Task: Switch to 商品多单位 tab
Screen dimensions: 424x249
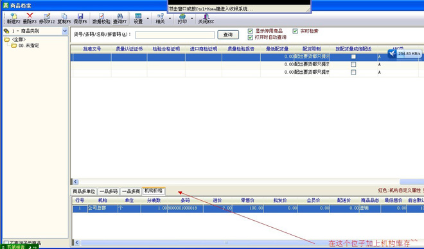Action: pyautogui.click(x=84, y=191)
